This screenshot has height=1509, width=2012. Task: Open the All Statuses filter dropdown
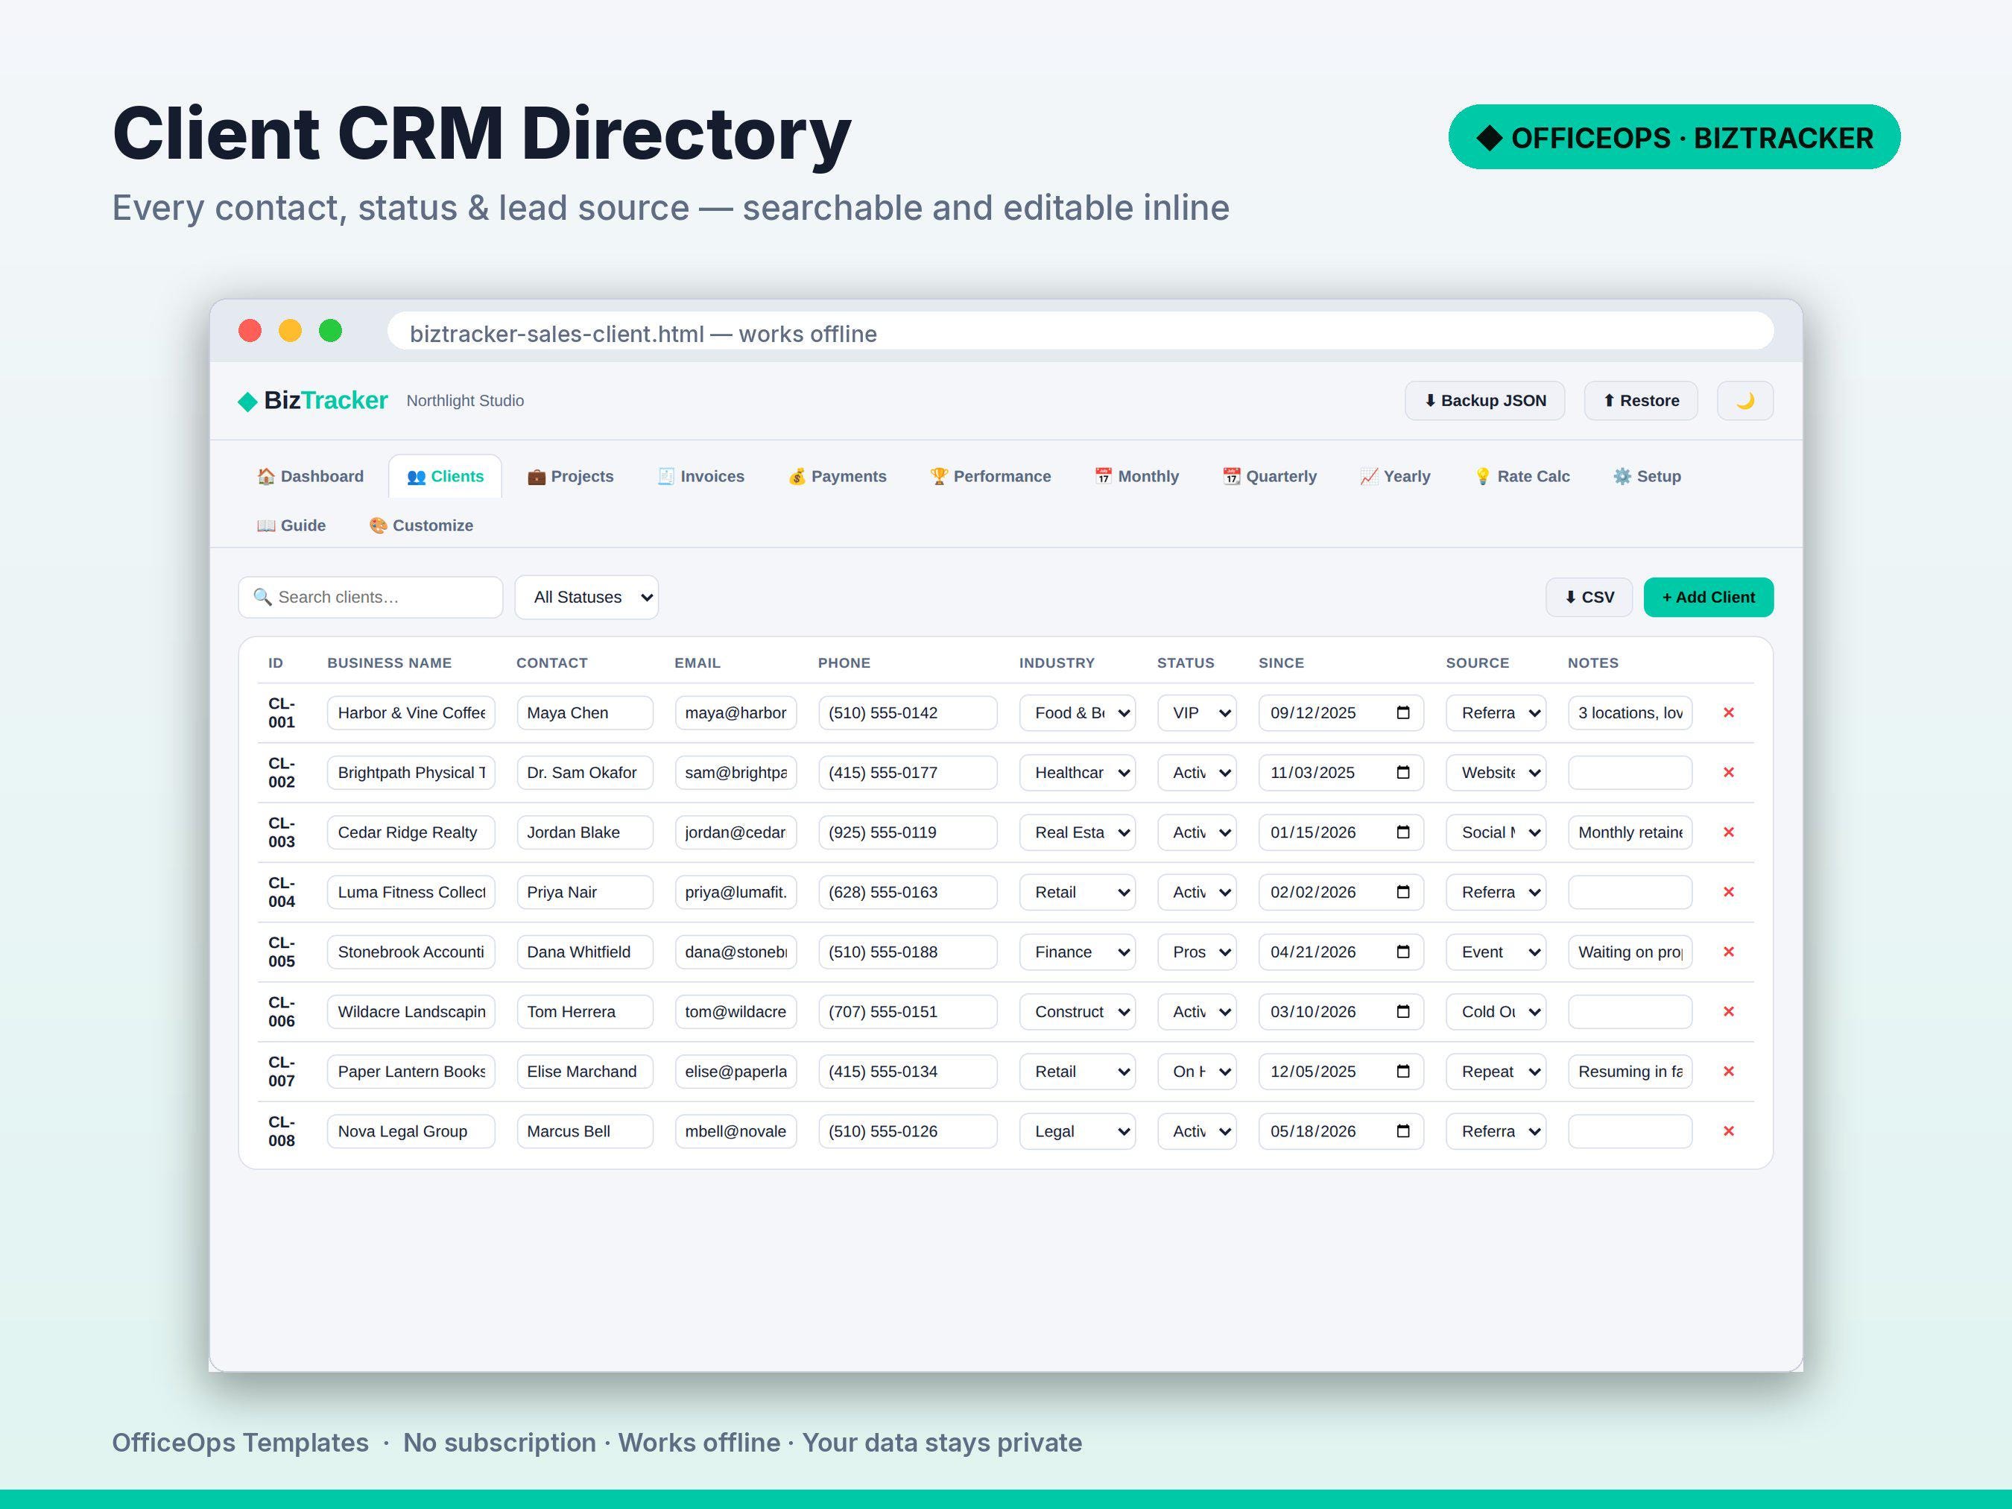(x=586, y=597)
